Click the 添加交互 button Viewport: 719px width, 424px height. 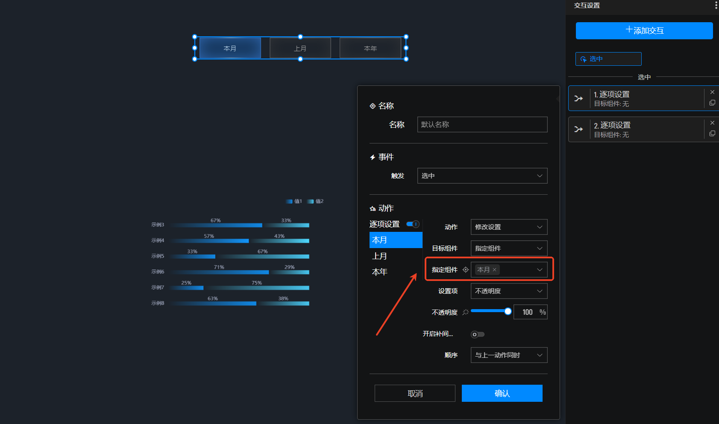pyautogui.click(x=644, y=31)
